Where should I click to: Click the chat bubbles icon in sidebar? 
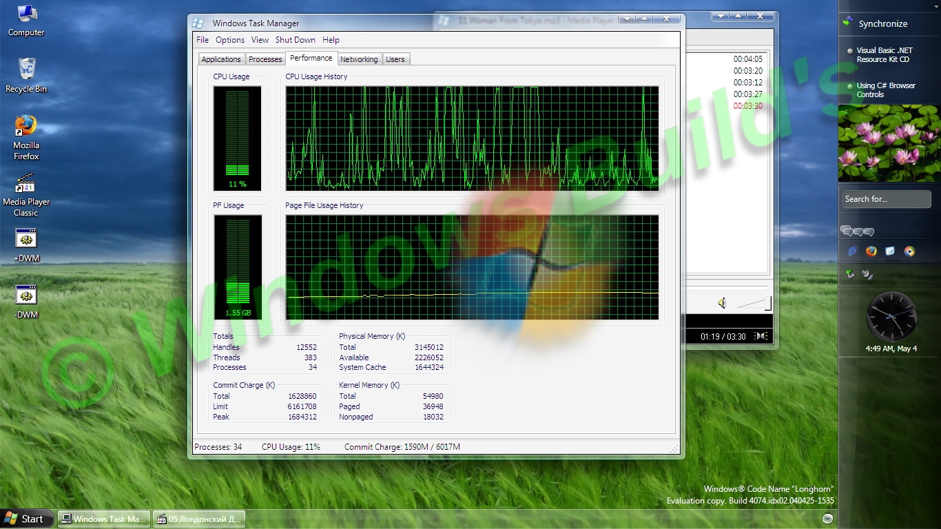tap(857, 231)
